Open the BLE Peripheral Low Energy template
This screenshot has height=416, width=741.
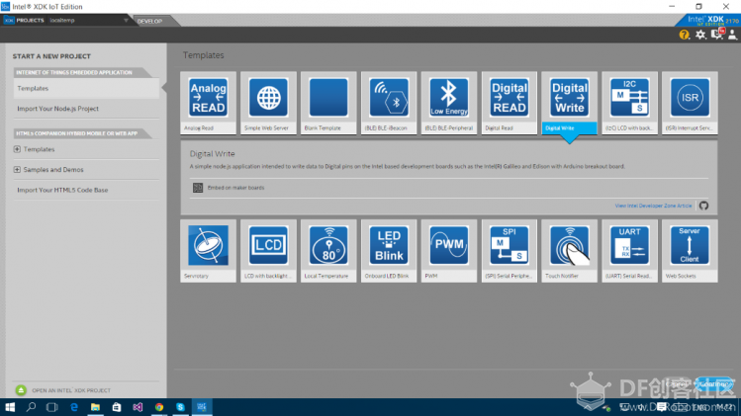pyautogui.click(x=449, y=103)
